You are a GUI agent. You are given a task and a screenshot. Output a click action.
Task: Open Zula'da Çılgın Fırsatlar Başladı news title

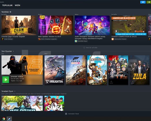(13, 37)
